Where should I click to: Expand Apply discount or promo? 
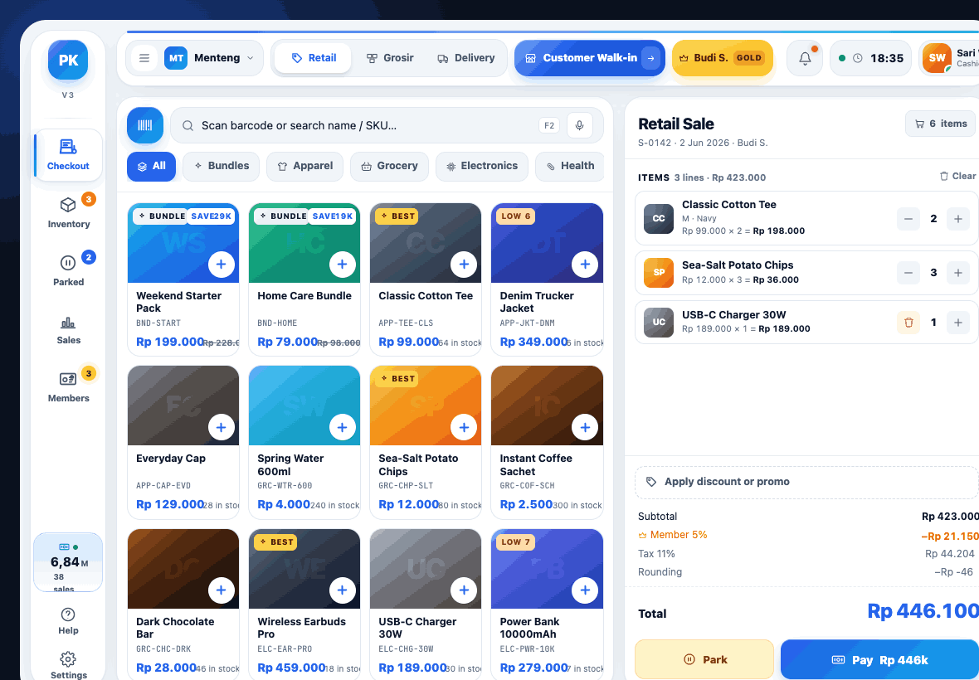tap(806, 482)
